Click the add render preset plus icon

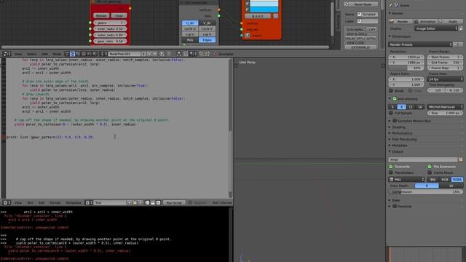455,44
